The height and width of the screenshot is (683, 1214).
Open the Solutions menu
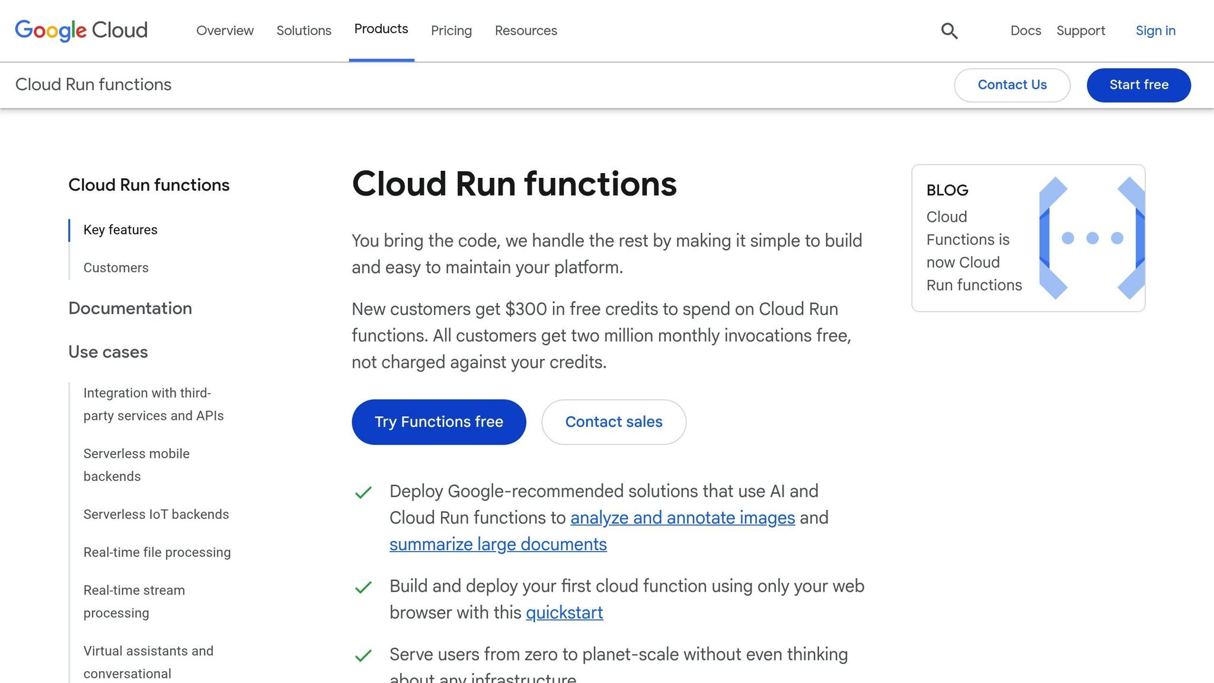(x=303, y=31)
